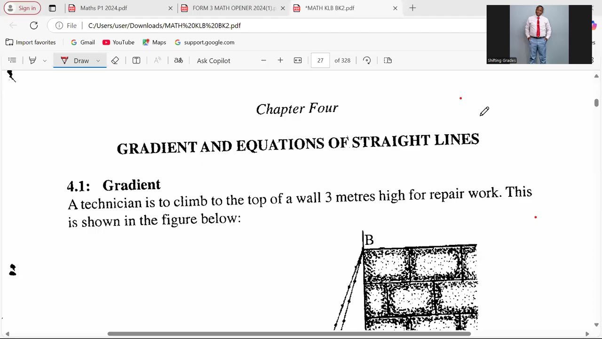Rotate the PDF page
This screenshot has height=339, width=602.
pyautogui.click(x=367, y=60)
